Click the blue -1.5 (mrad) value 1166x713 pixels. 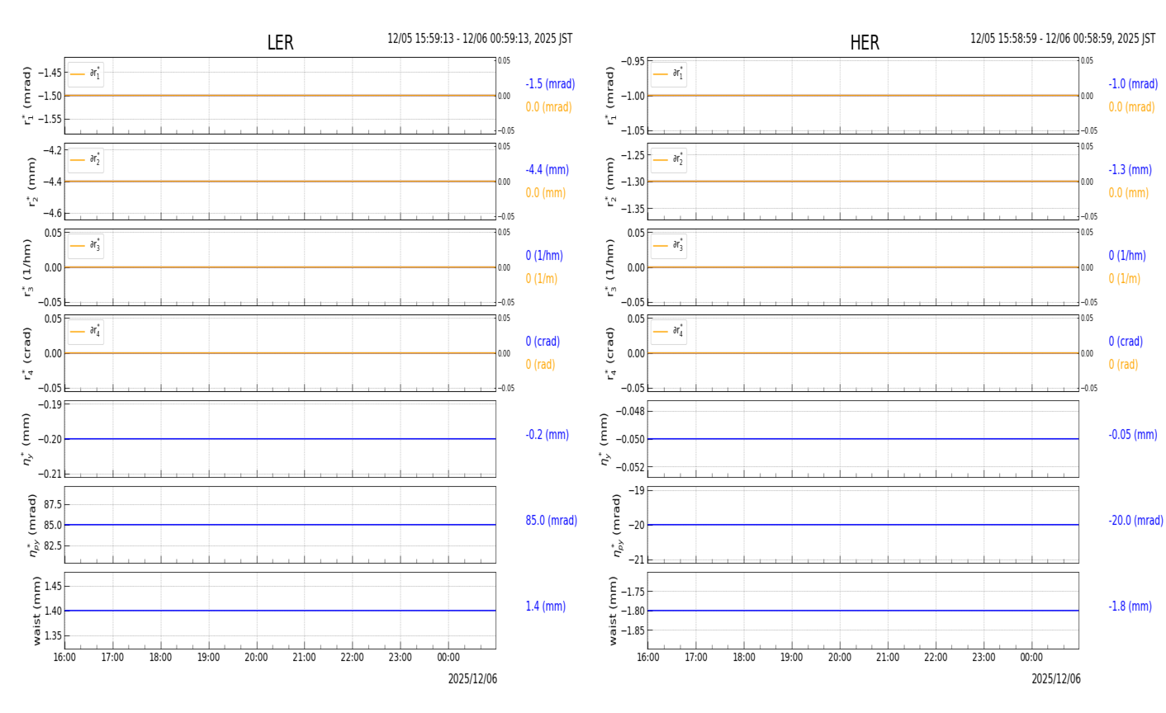[x=550, y=84]
